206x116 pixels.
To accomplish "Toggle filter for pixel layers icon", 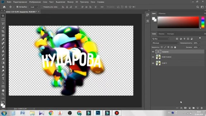I will coord(177,39).
